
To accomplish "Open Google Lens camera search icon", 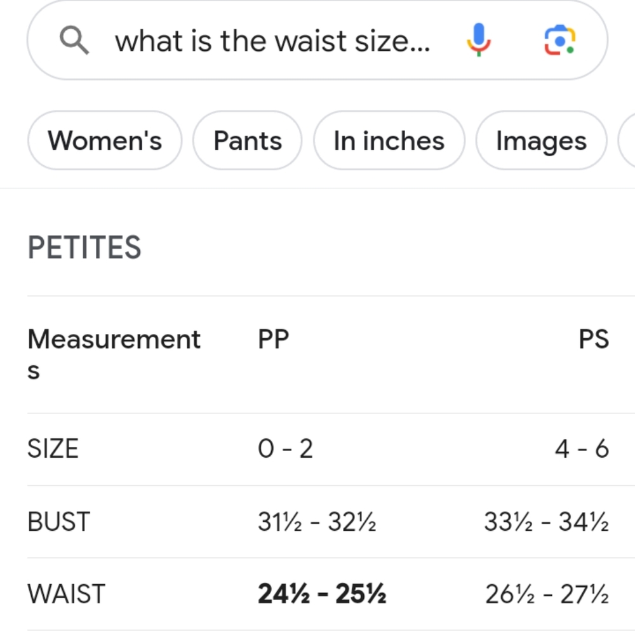I will (x=559, y=39).
